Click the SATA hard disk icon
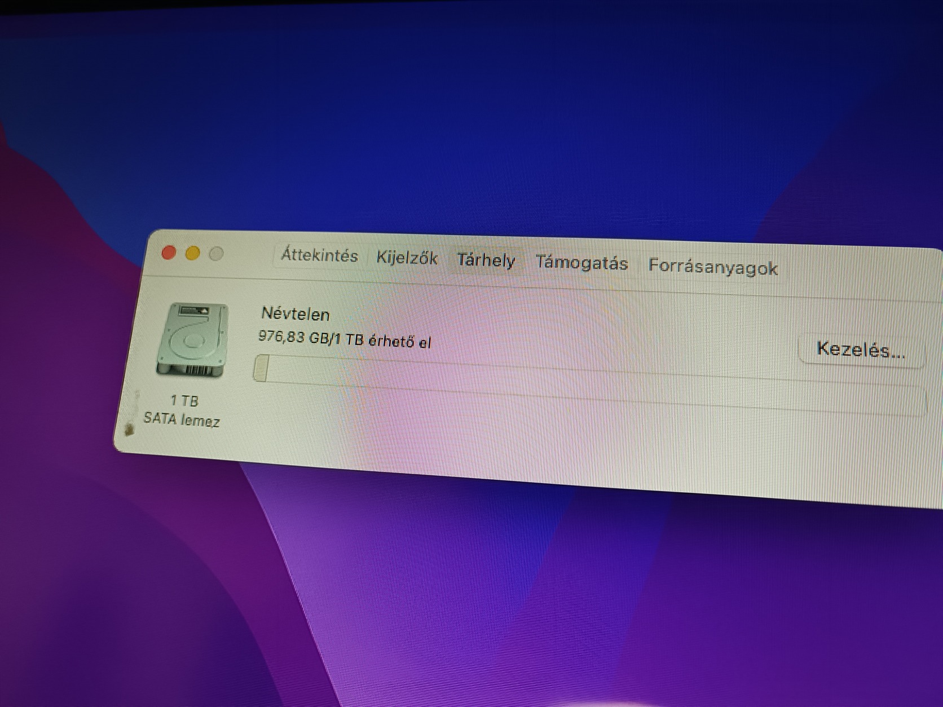943x707 pixels. click(192, 339)
